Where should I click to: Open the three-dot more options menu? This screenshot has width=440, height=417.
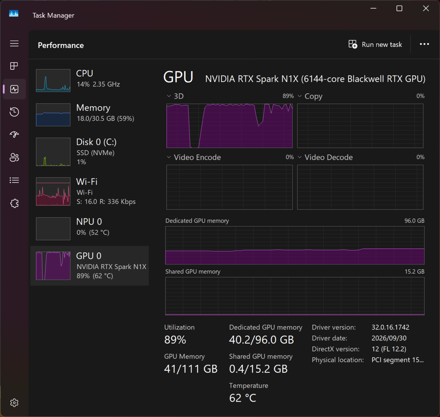tap(424, 44)
